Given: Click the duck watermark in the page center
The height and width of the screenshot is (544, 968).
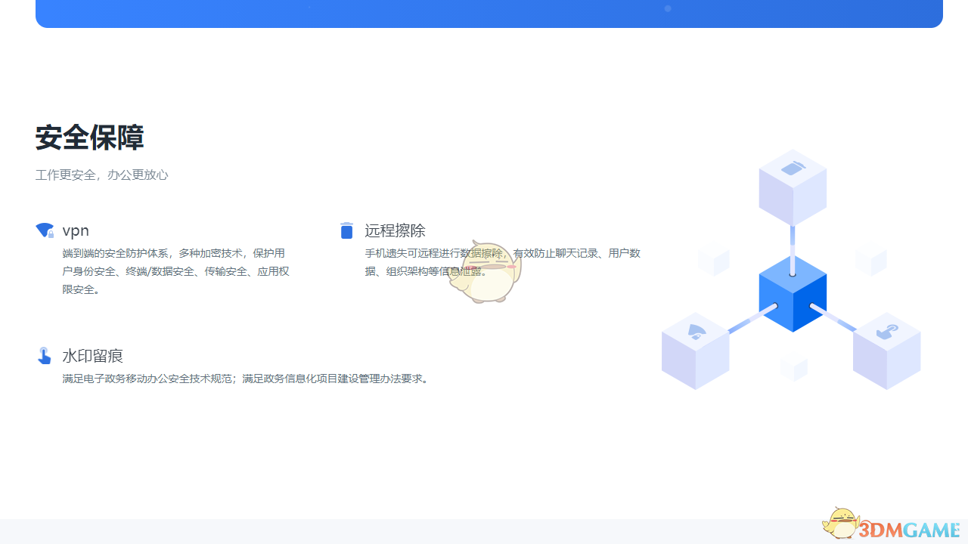Looking at the screenshot, I should click(484, 272).
